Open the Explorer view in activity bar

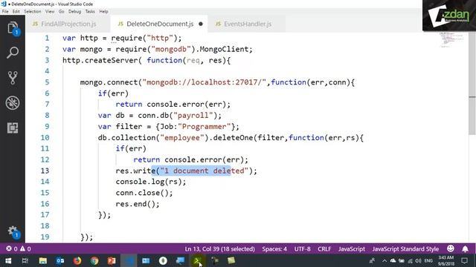click(13, 28)
